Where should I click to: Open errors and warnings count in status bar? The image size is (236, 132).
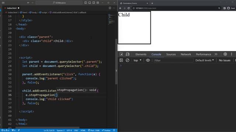[x=5, y=131]
